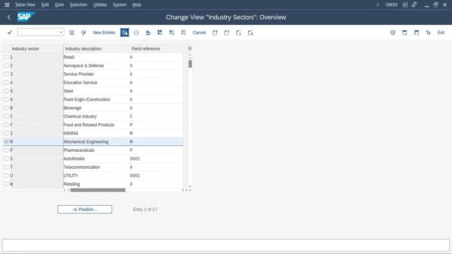
Task: Open the hamburger main menu icon
Action: (7, 5)
